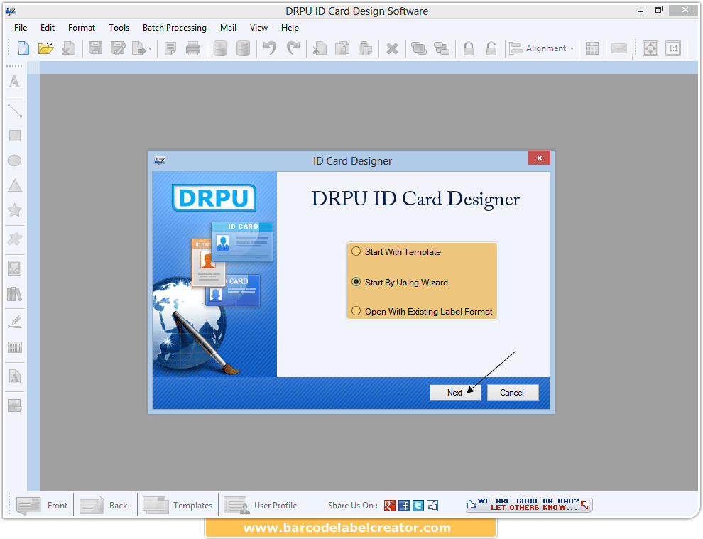Select the Barcode tool icon
The height and width of the screenshot is (539, 703).
(x=15, y=347)
